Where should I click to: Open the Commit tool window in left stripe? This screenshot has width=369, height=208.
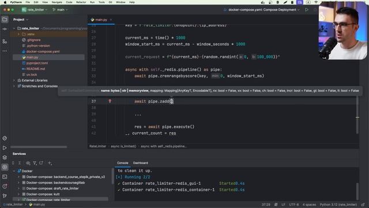click(5, 29)
